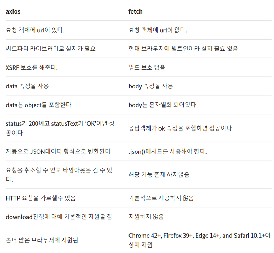Click the 'data 속성을 사용' cell

click(27, 86)
